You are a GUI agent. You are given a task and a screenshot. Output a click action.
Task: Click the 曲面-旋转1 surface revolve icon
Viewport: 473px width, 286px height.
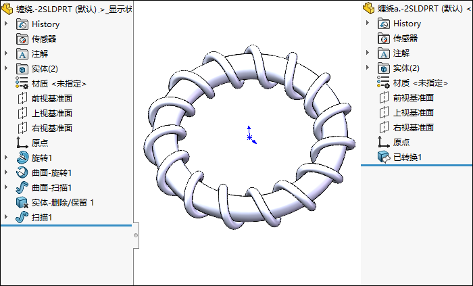[x=22, y=172]
